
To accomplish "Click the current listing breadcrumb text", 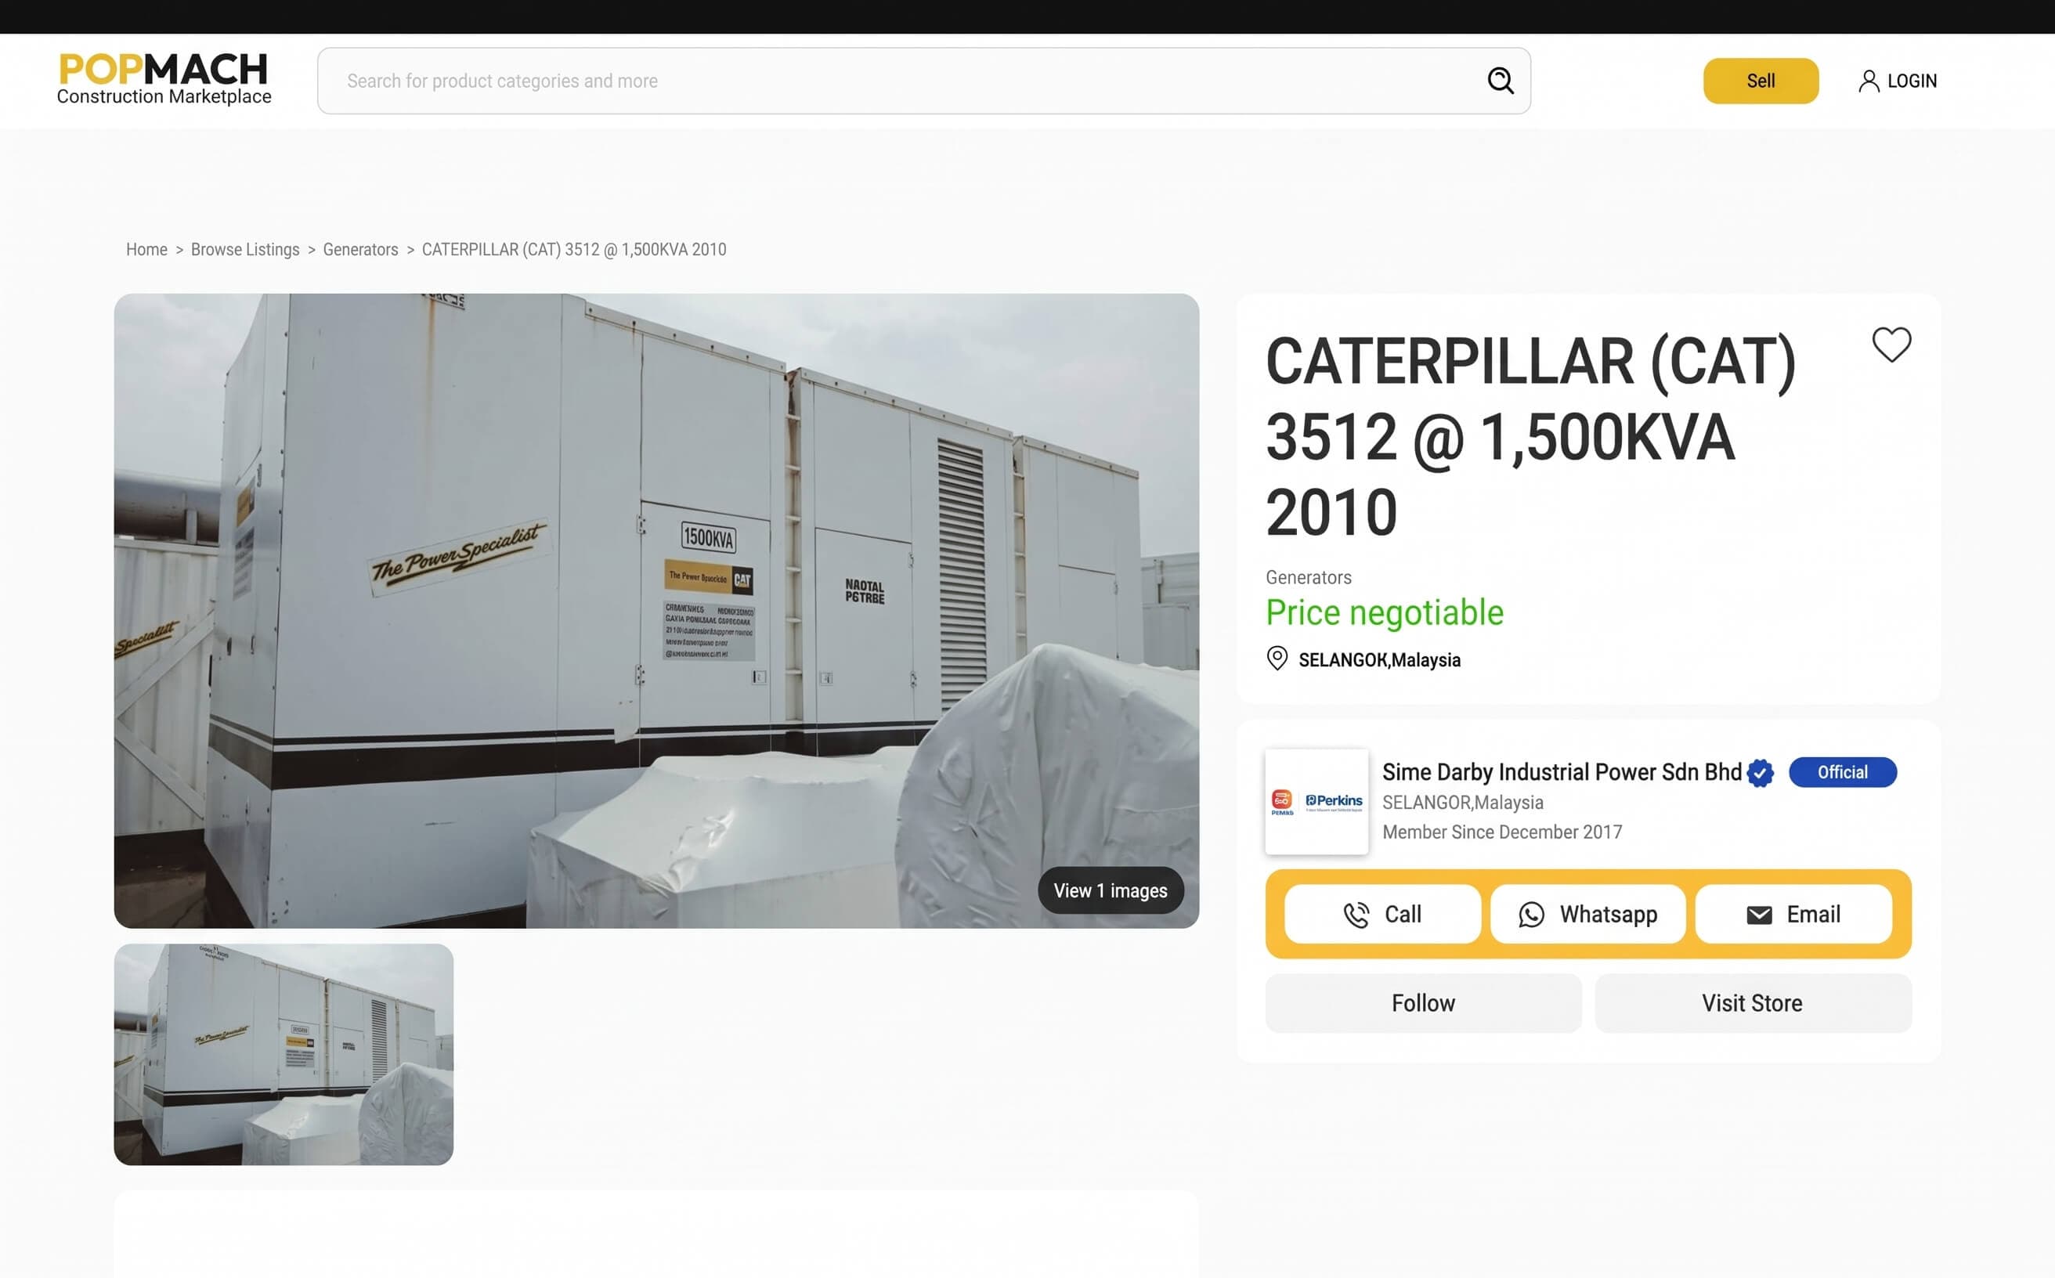I will [x=574, y=249].
